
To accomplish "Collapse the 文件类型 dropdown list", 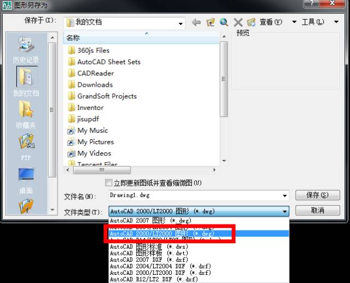I will pyautogui.click(x=285, y=212).
